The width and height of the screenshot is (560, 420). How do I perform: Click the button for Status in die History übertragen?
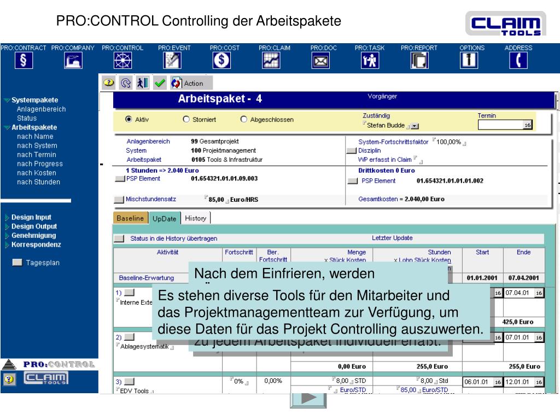(119, 238)
